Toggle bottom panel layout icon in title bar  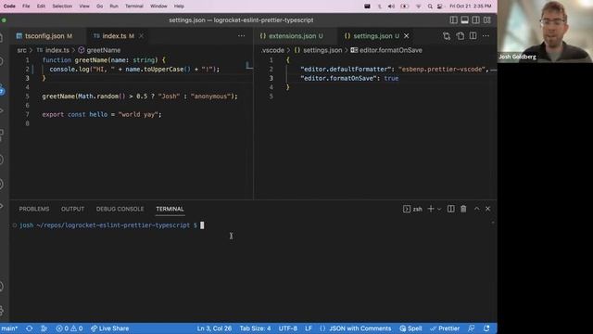(464, 20)
